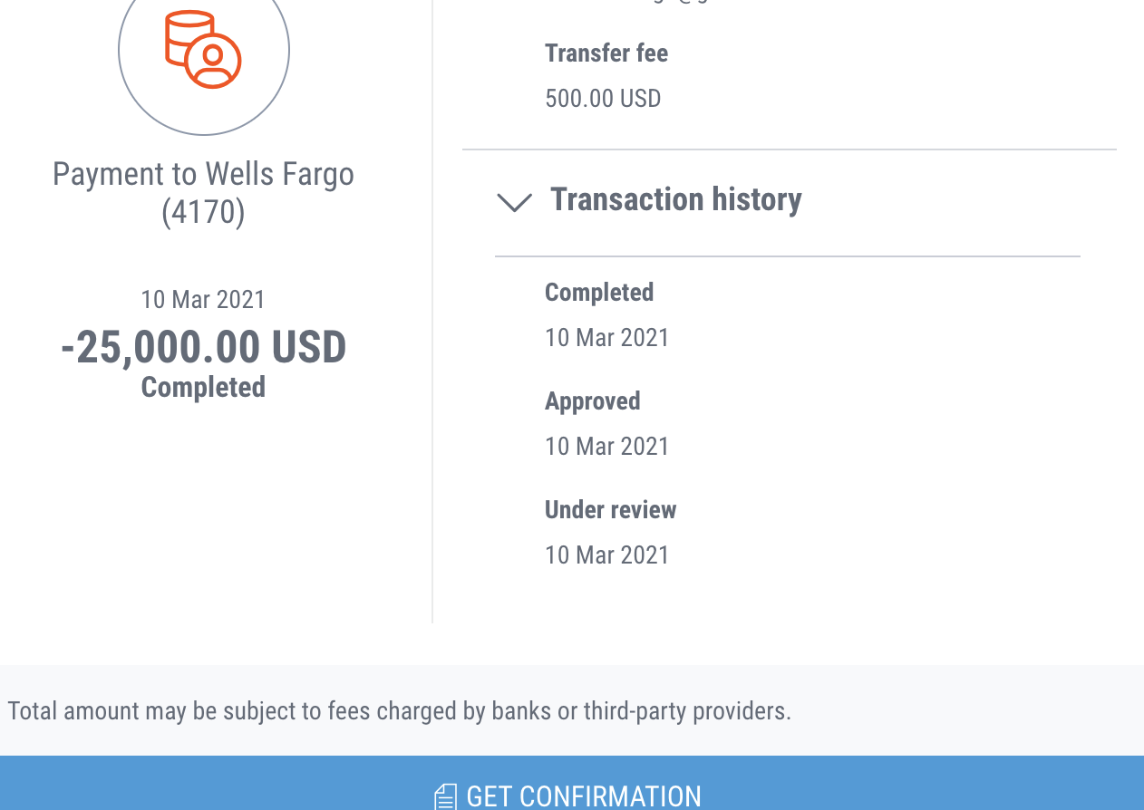This screenshot has width=1144, height=810.
Task: Click the 500.00 USD fee value
Action: point(603,98)
